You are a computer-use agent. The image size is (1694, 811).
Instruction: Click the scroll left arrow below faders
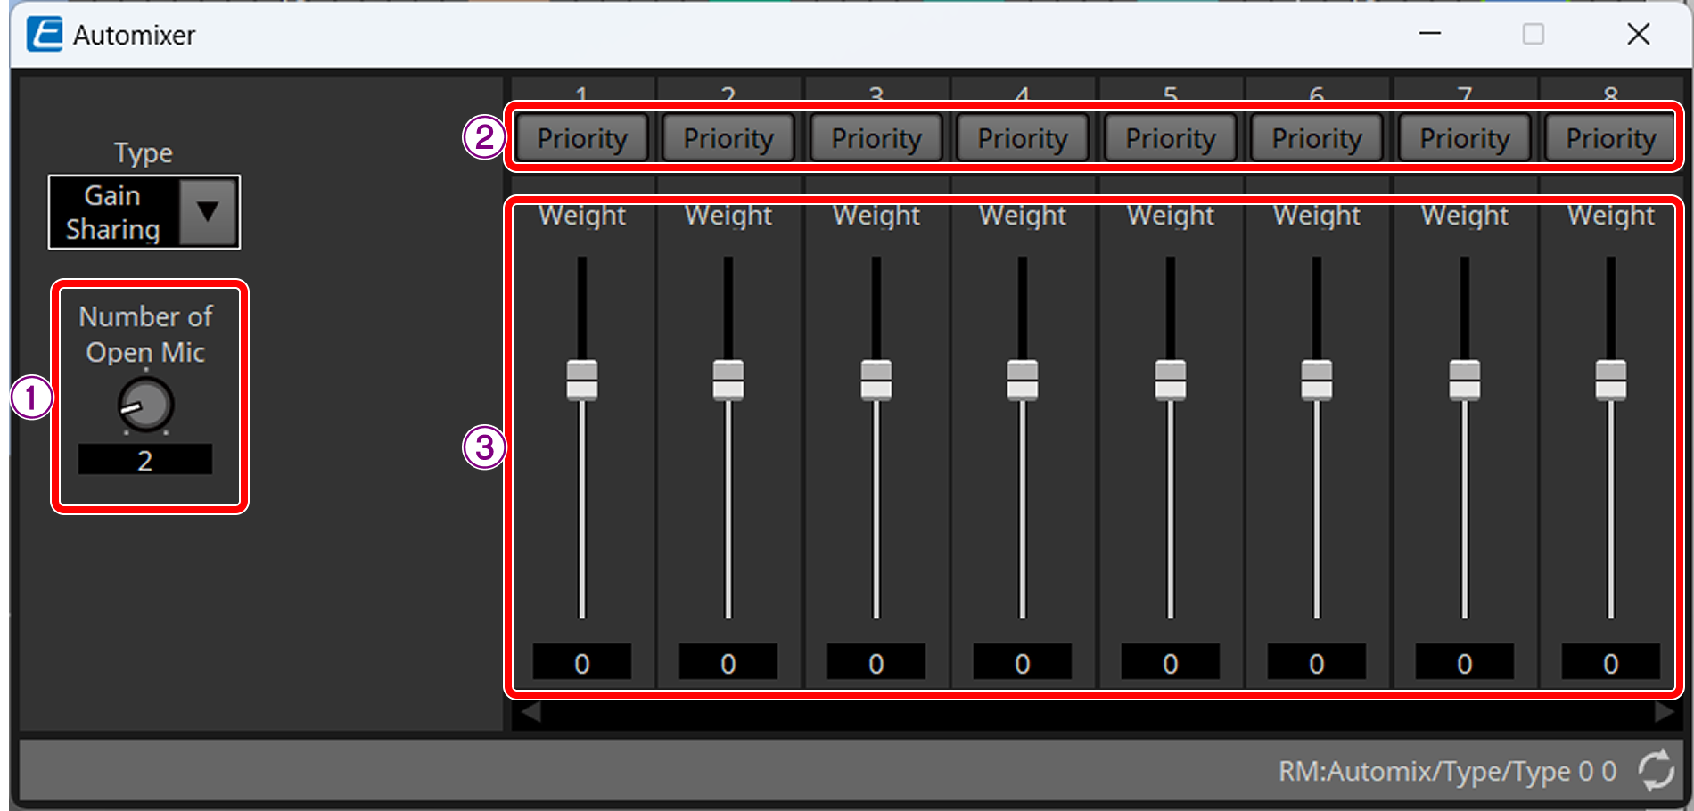coord(530,713)
